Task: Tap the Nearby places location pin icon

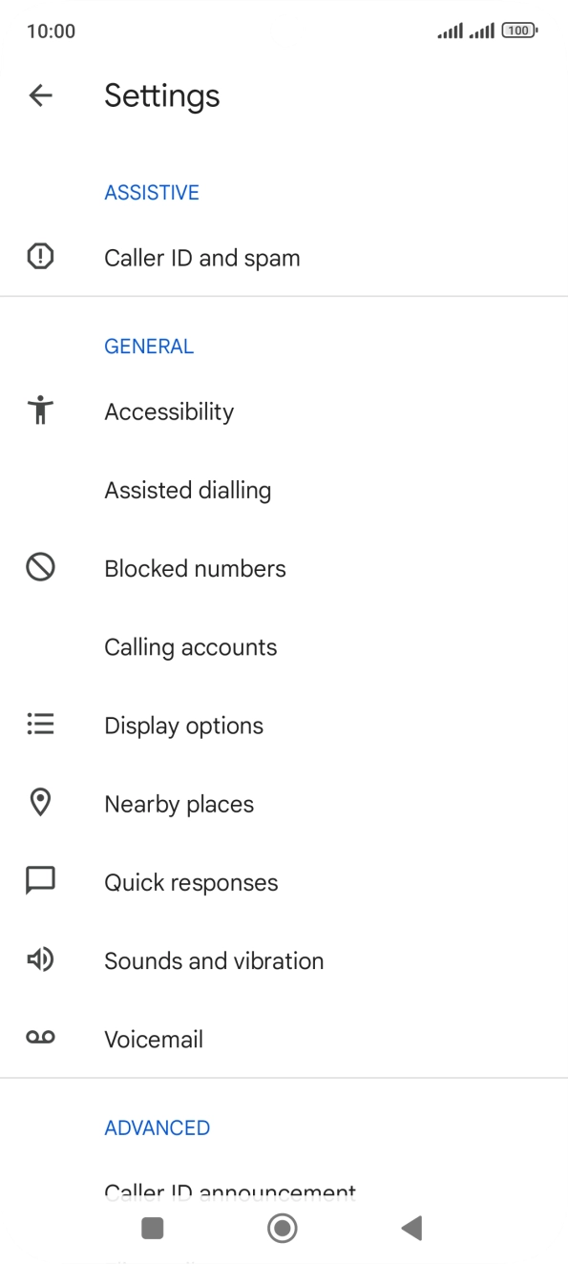Action: (40, 802)
